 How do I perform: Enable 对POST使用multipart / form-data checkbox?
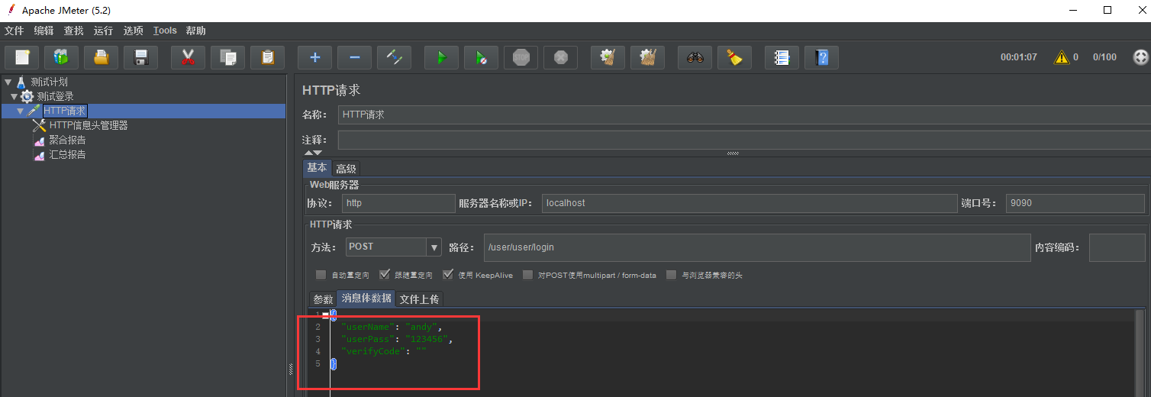(527, 275)
